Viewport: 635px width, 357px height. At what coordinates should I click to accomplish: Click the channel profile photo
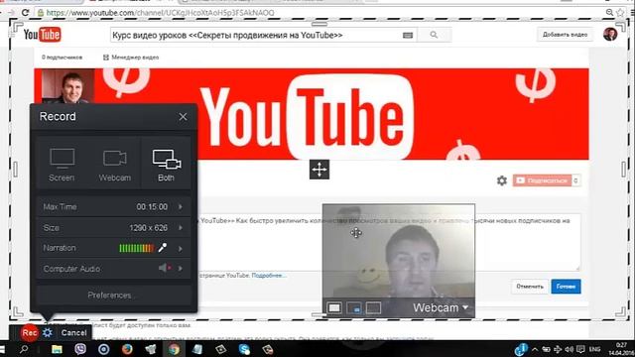tap(68, 86)
